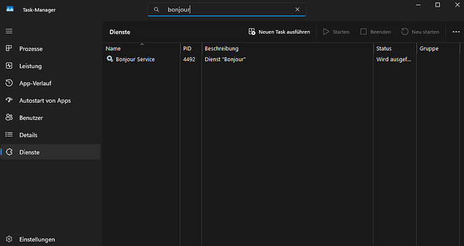Minimize the Task-Manager window
Screen dimensions: 464x246
coord(418,5)
